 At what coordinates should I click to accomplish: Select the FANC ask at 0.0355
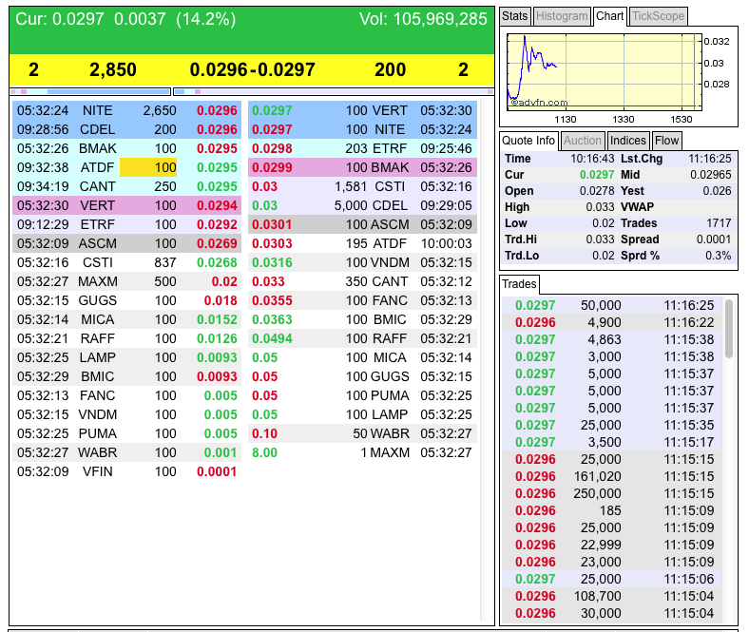tap(362, 300)
